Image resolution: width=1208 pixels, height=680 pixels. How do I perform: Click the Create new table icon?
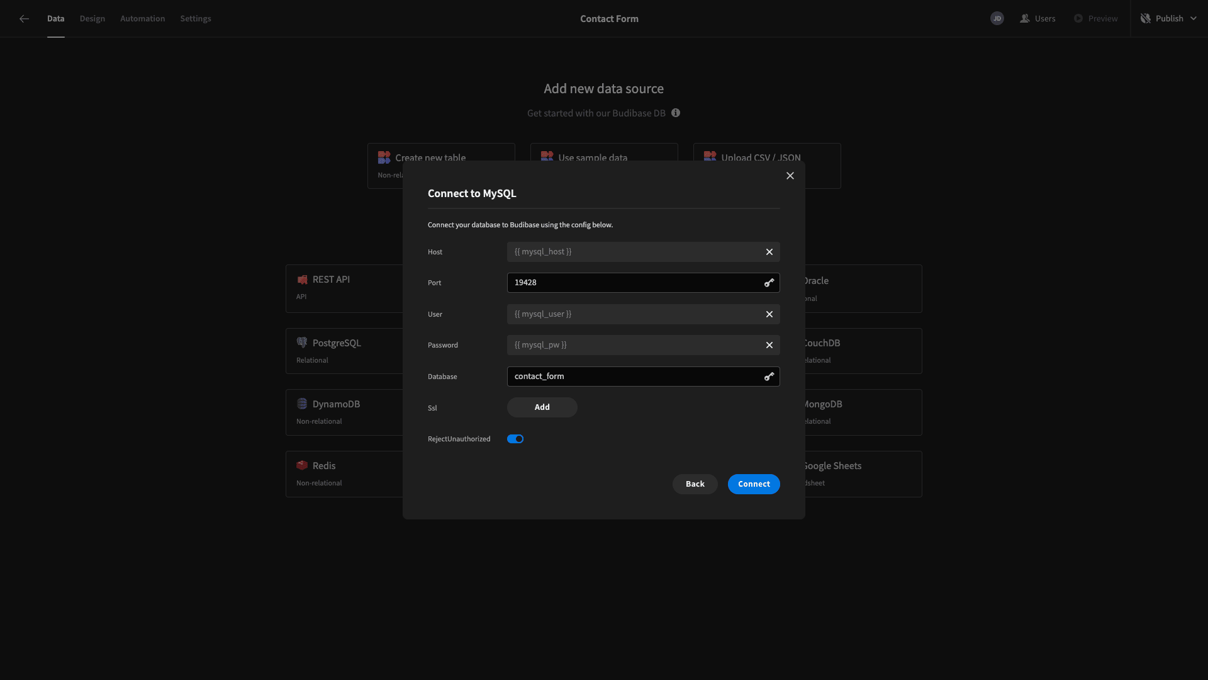point(384,157)
